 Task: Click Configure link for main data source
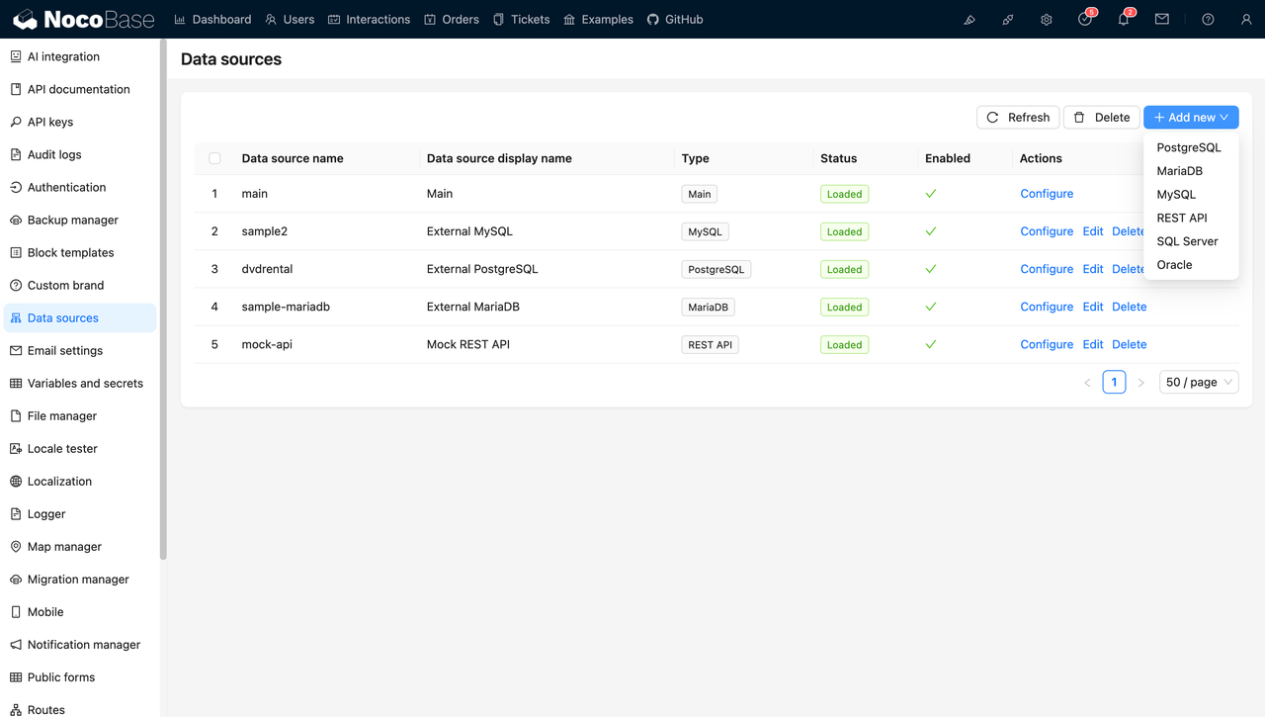point(1047,194)
